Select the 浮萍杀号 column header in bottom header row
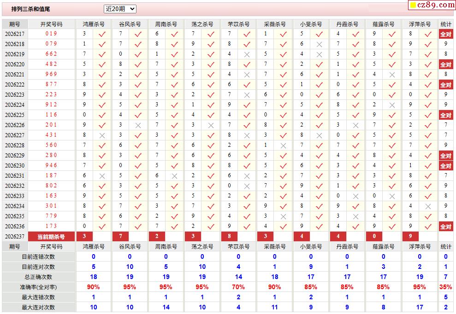Image resolution: width=456 pixels, height=314 pixels. pyautogui.click(x=420, y=247)
